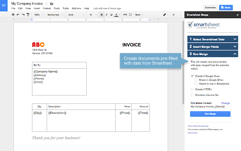Open the Add-ons menu
This screenshot has width=241, height=151.
76,8
